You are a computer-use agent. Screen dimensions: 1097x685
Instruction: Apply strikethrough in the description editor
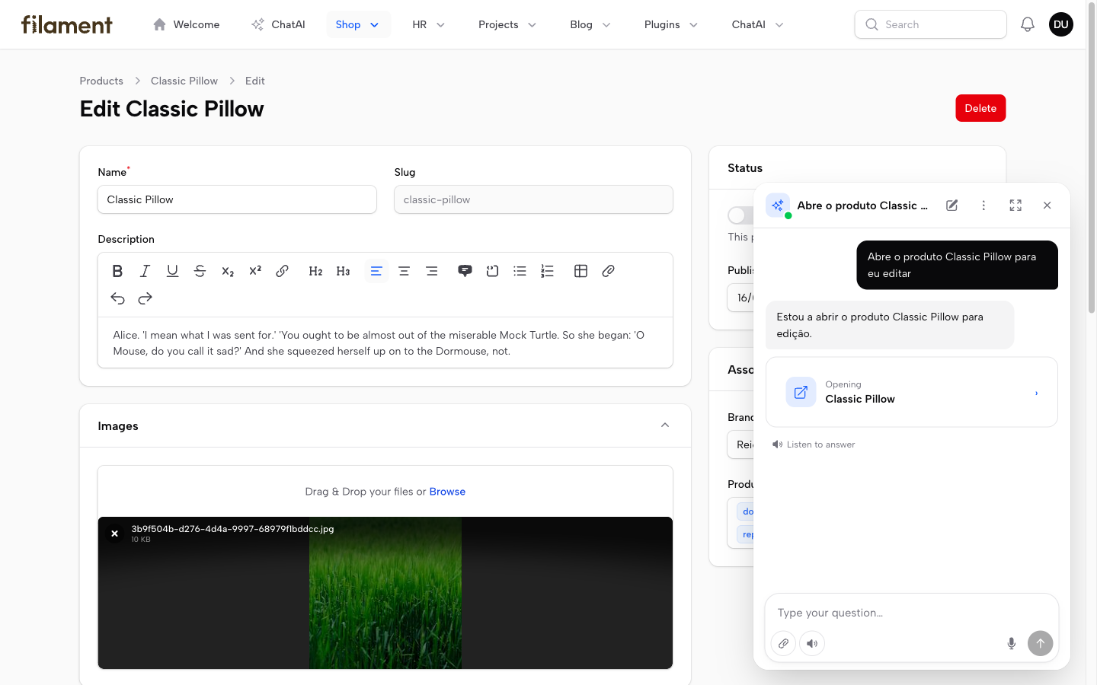[200, 271]
